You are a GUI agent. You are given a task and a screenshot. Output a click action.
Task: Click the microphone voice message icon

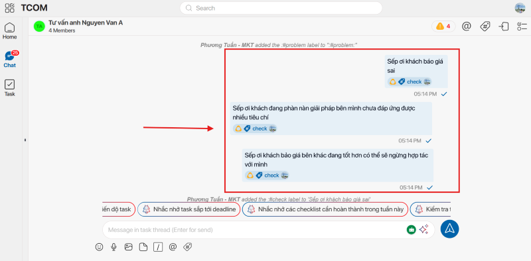pyautogui.click(x=114, y=247)
